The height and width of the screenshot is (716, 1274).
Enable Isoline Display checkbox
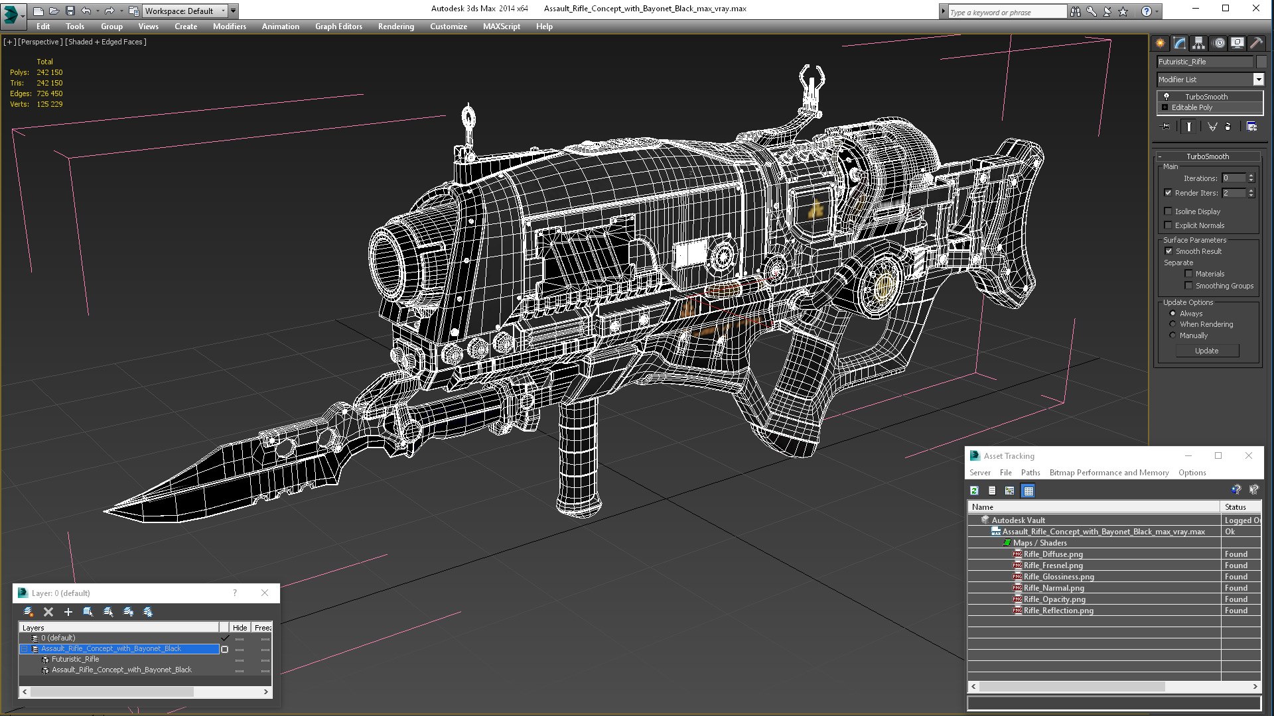1168,211
